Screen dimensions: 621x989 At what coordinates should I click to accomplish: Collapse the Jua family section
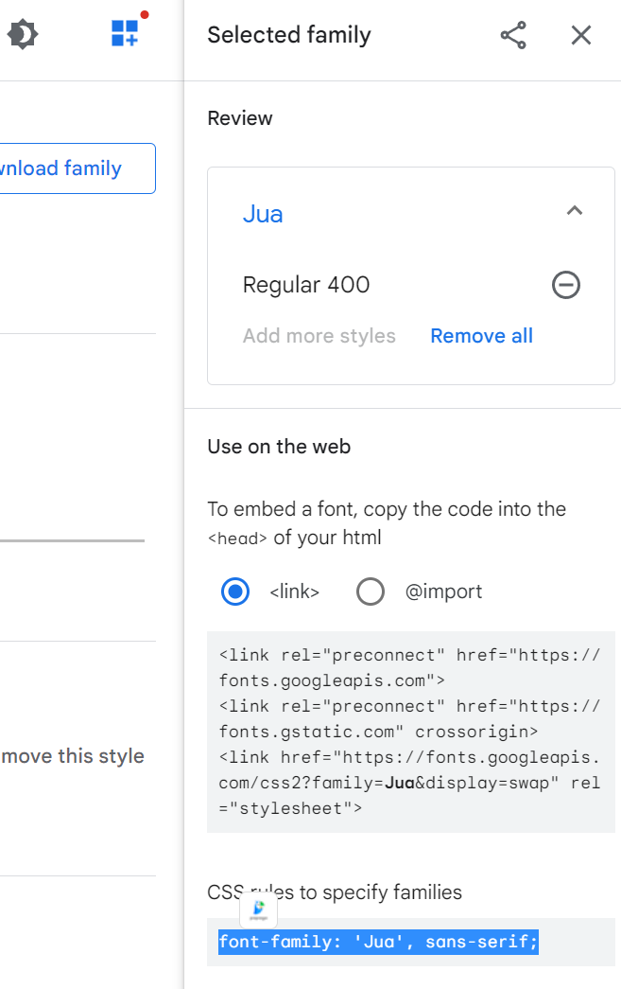(575, 211)
